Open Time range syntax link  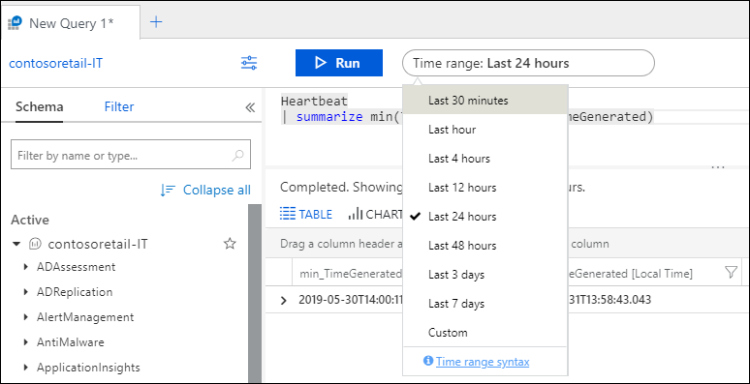[483, 362]
